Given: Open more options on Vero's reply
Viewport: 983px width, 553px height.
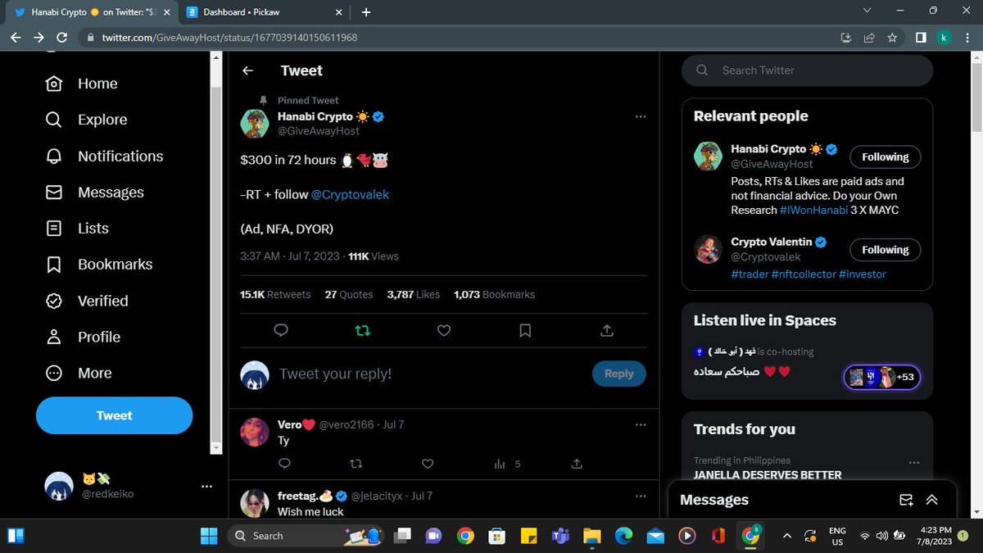Looking at the screenshot, I should pyautogui.click(x=641, y=424).
